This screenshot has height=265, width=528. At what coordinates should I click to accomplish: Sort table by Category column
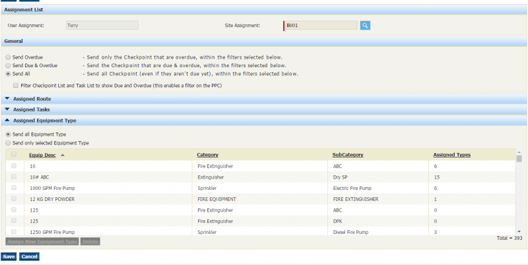pyautogui.click(x=208, y=155)
